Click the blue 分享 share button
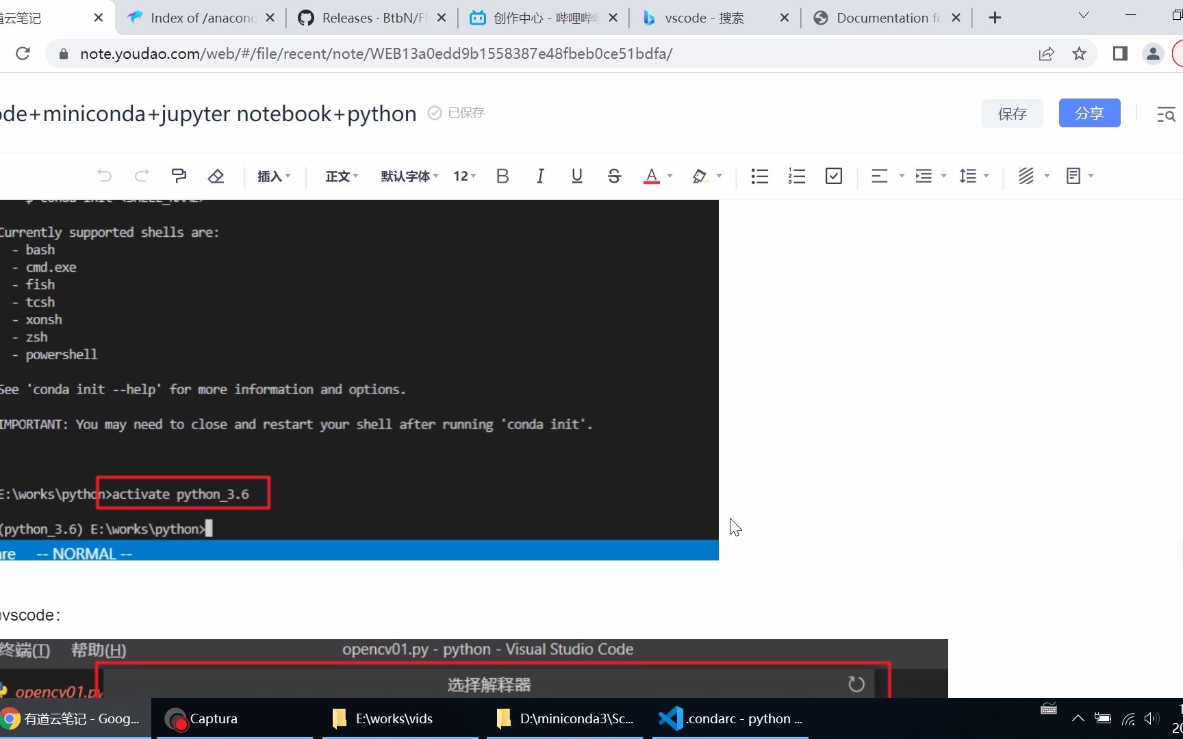 point(1089,113)
